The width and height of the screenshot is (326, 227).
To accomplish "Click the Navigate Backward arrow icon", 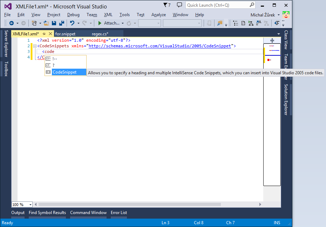I will point(12,23).
